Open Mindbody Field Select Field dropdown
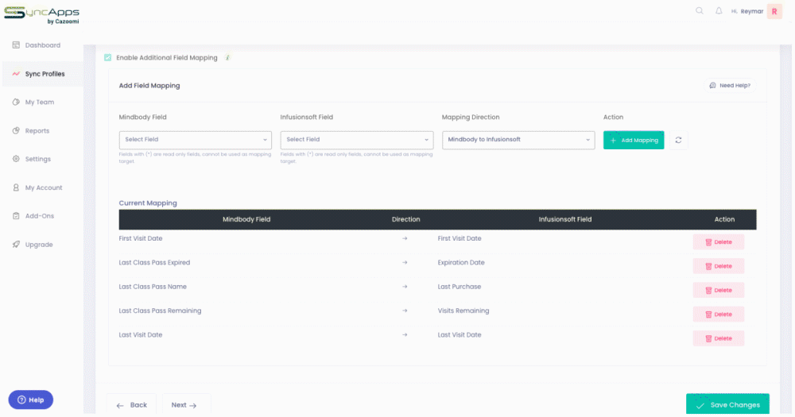Screen dimensions: 795x417 pyautogui.click(x=196, y=140)
